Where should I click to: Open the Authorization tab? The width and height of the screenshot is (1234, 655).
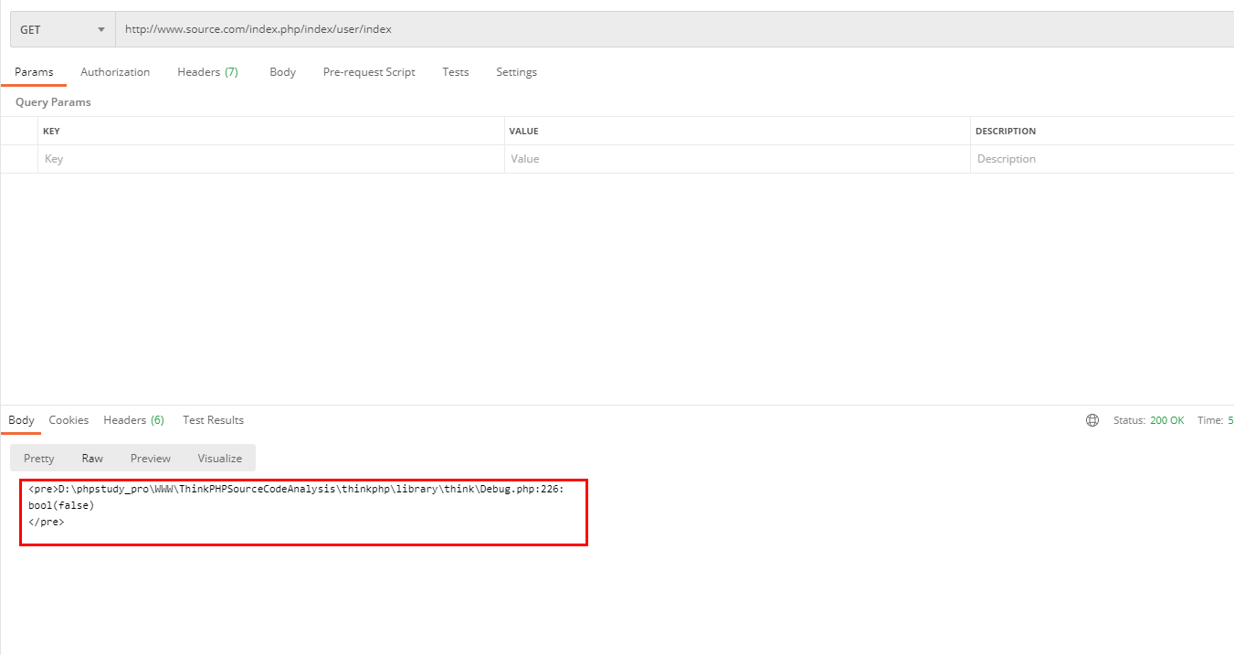(x=115, y=72)
